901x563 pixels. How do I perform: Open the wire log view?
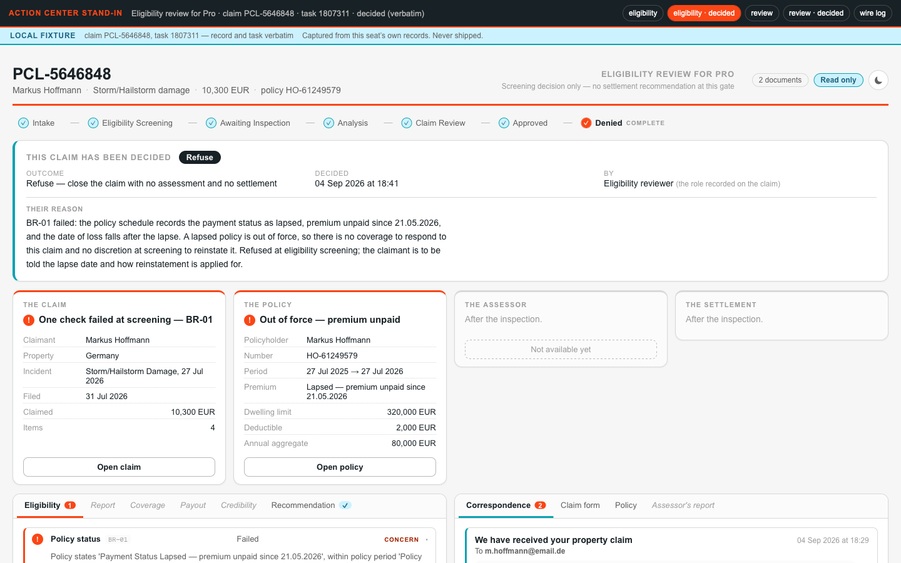872,13
